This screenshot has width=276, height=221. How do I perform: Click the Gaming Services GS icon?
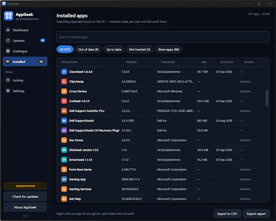pos(64,189)
